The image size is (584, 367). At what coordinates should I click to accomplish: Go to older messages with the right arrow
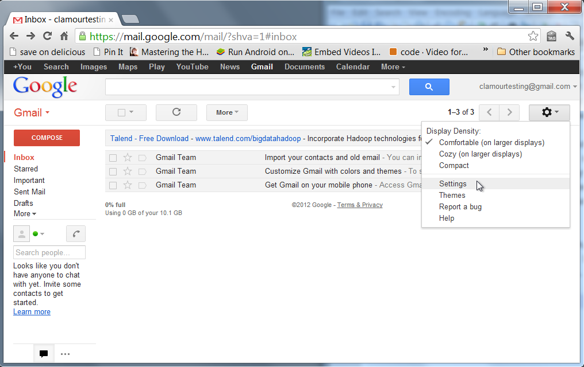509,112
